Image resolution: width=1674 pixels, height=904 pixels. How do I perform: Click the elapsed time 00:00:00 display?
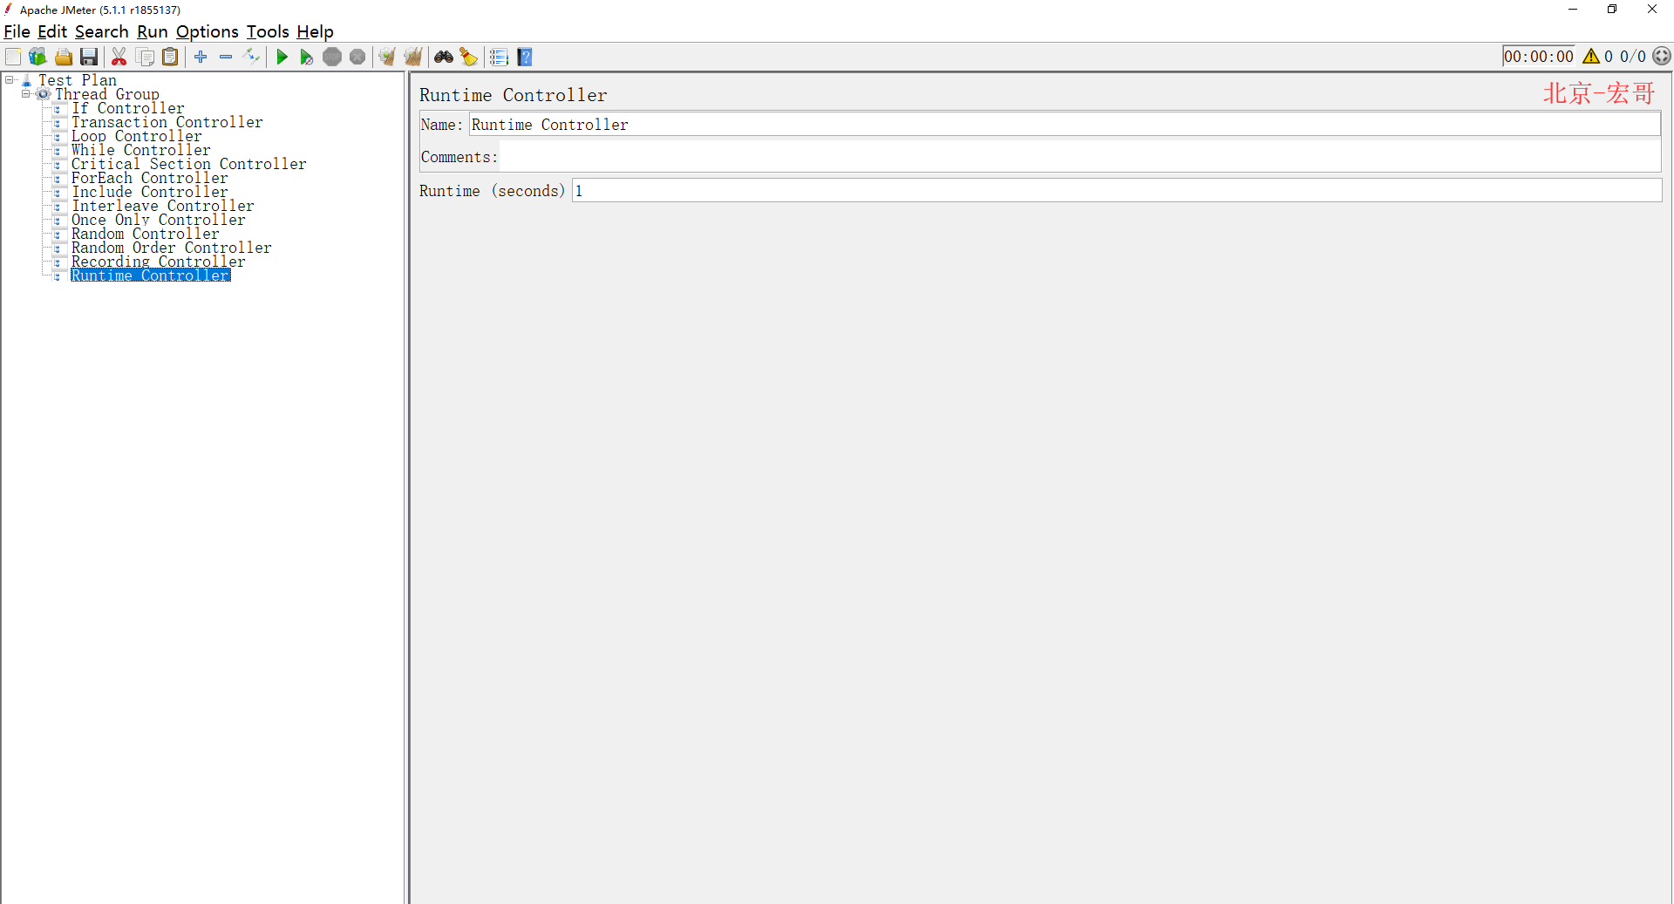click(x=1539, y=57)
